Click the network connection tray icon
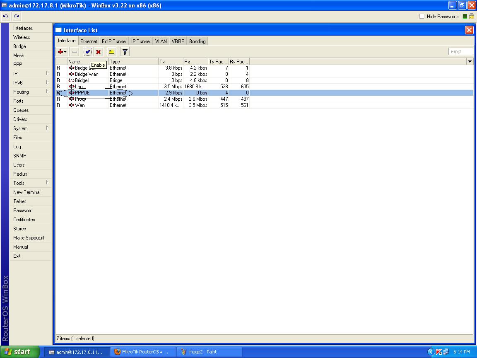477x358 pixels. 446,352
